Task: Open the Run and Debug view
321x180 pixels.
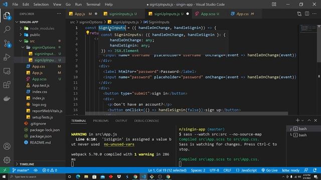Action: (7, 57)
